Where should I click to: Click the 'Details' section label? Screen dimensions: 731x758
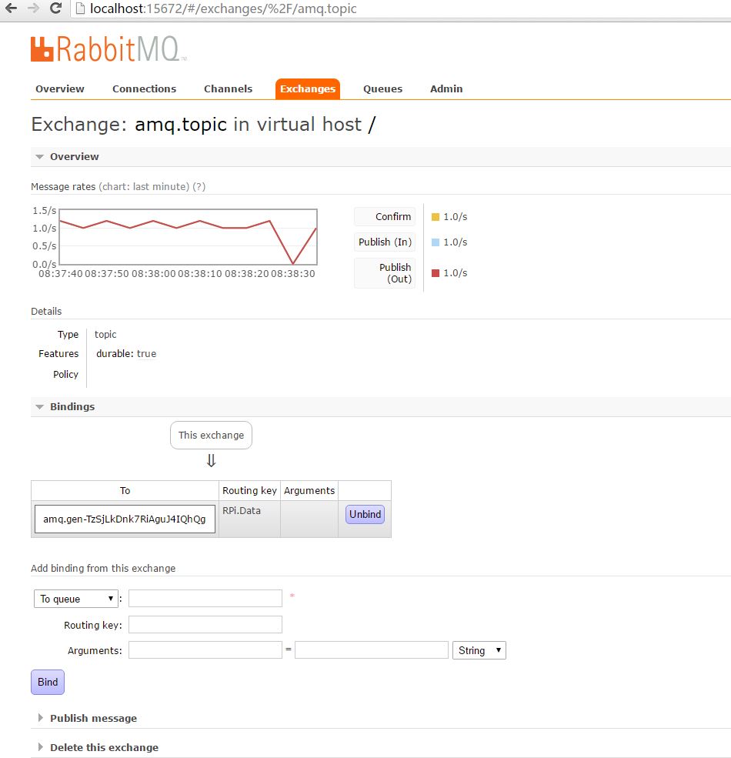[46, 312]
